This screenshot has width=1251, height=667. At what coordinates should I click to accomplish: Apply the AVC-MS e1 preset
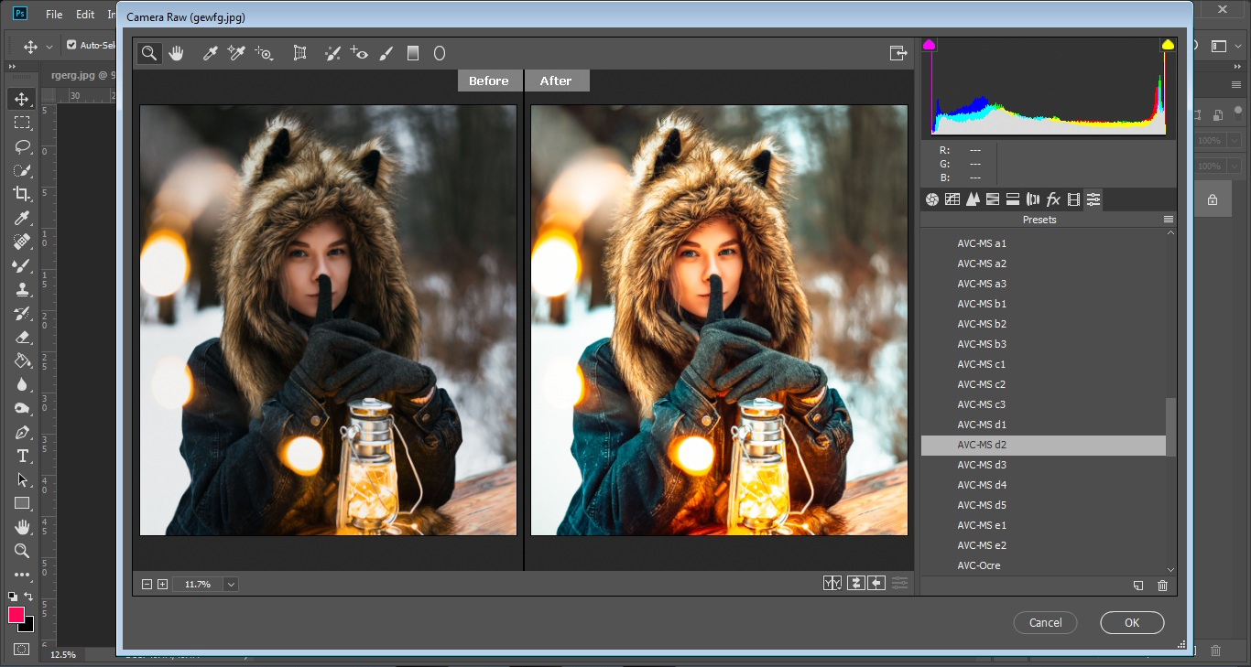tap(1043, 525)
